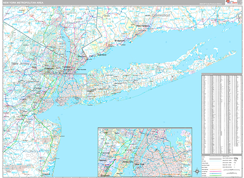Click the Yonkers city label
The height and width of the screenshot is (178, 244).
[x=66, y=67]
